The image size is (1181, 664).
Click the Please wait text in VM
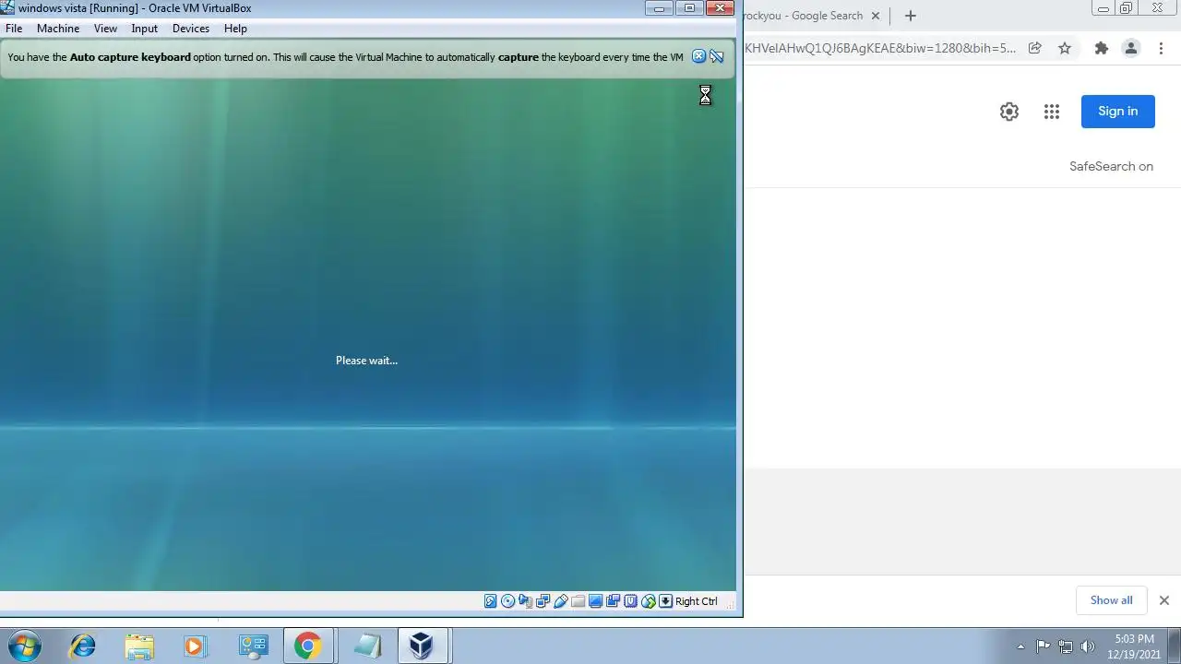tap(366, 361)
